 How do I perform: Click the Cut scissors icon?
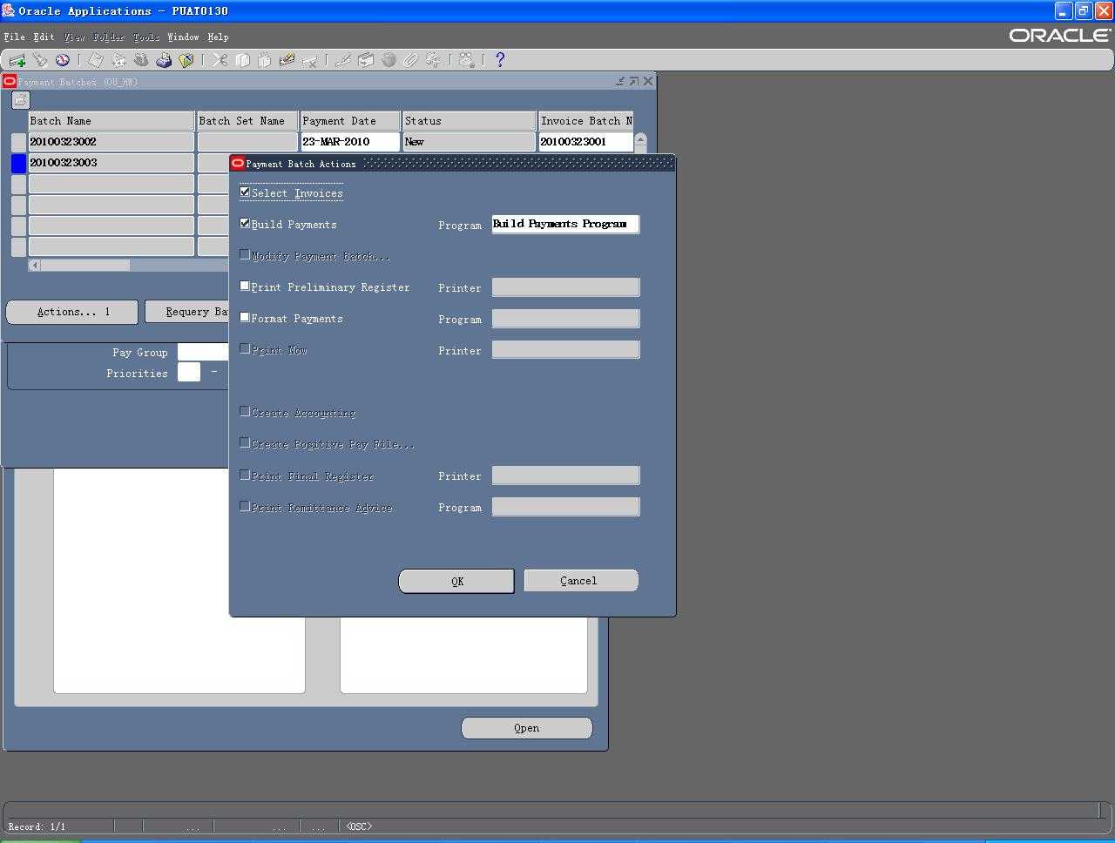[220, 60]
